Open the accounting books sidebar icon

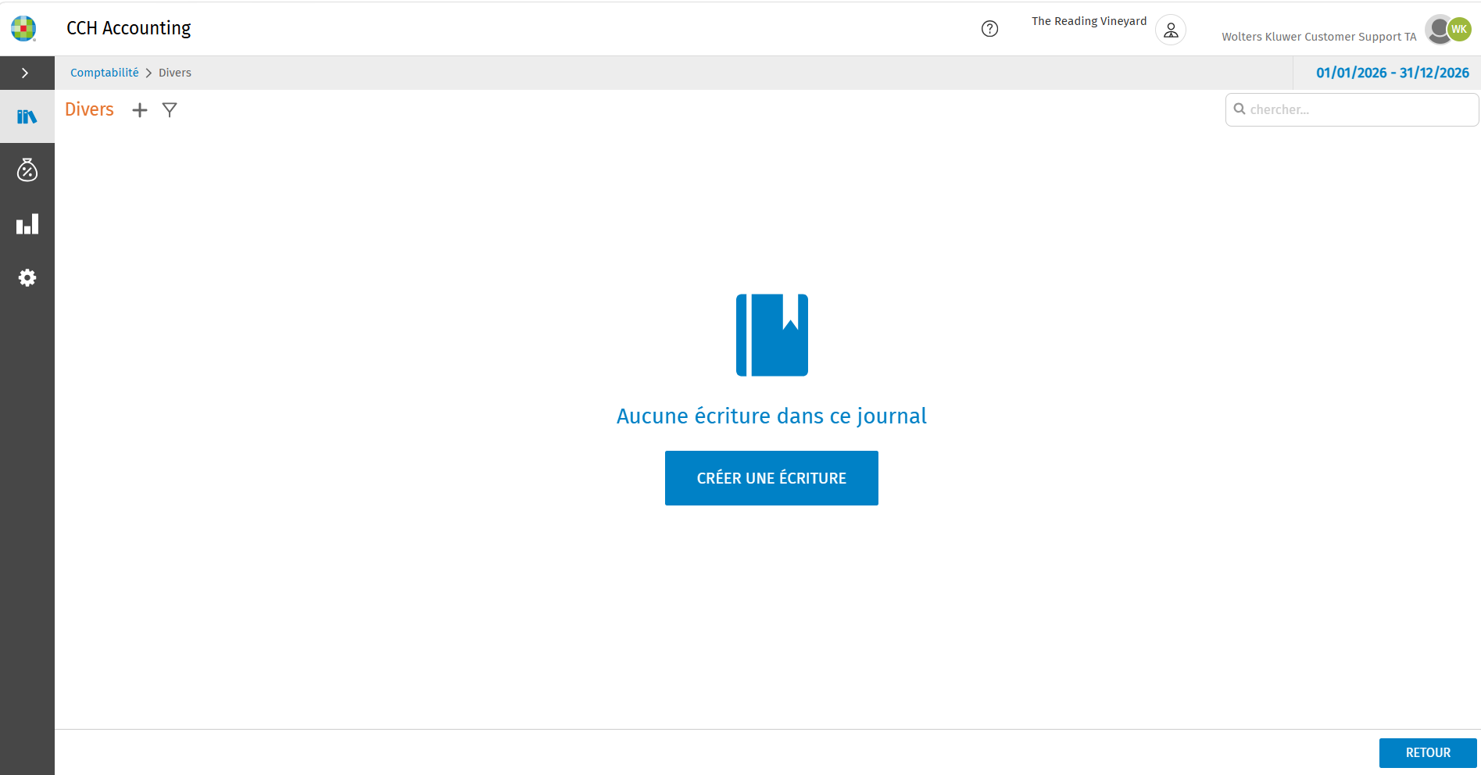[27, 116]
